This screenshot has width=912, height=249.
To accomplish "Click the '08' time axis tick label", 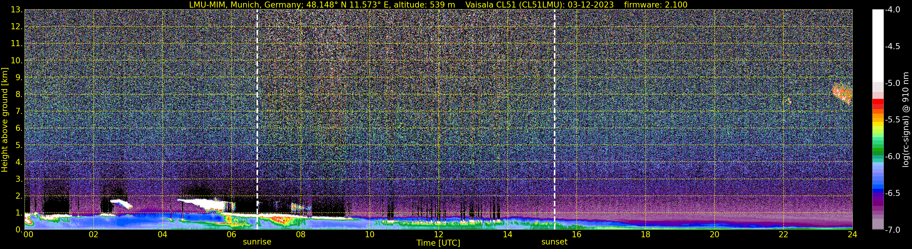I will pos(300,235).
